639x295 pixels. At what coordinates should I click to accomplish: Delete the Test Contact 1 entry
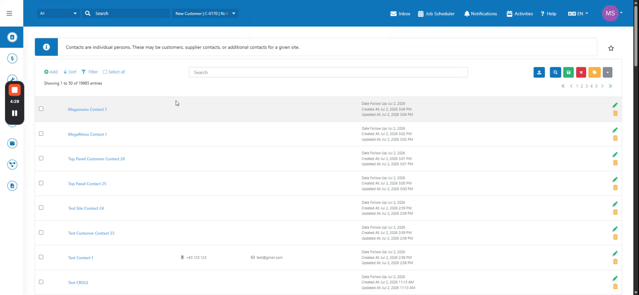(x=615, y=262)
